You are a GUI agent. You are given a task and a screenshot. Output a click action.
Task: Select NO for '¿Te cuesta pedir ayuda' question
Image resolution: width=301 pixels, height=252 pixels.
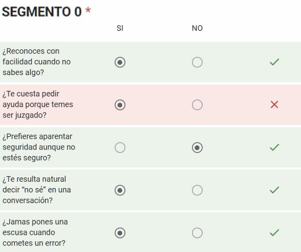click(197, 105)
